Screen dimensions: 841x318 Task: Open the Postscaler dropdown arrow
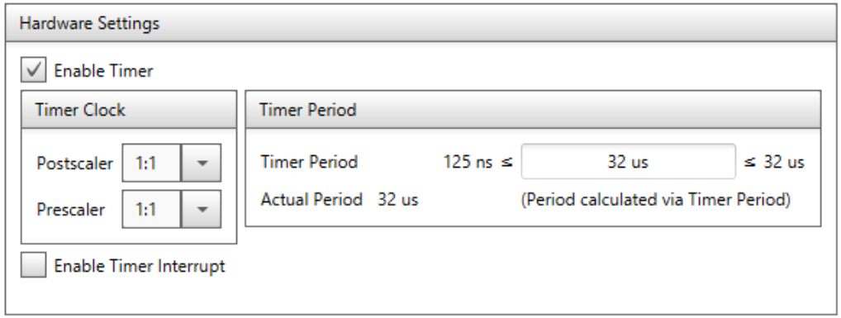click(202, 163)
